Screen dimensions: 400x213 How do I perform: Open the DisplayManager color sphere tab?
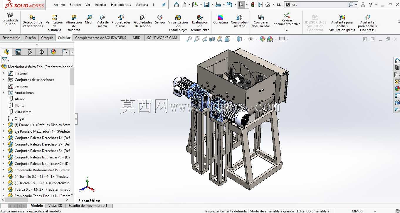(53, 52)
